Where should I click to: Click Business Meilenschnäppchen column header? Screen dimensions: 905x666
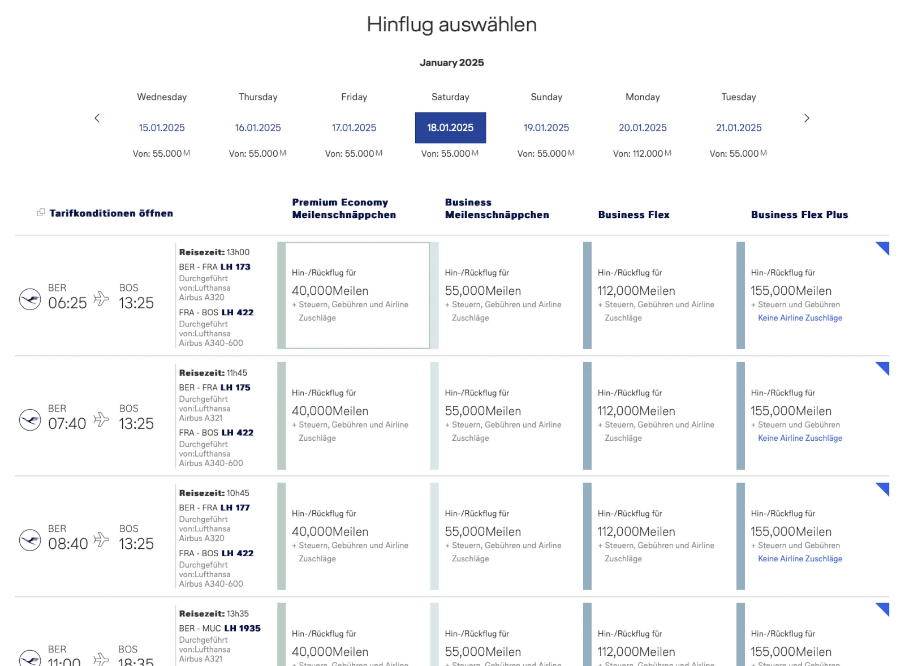(x=497, y=208)
